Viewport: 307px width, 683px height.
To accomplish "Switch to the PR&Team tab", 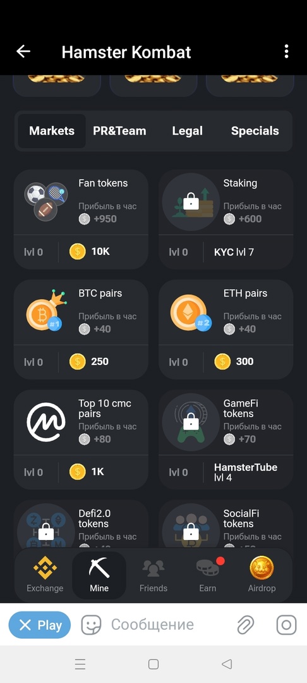I will tap(119, 131).
